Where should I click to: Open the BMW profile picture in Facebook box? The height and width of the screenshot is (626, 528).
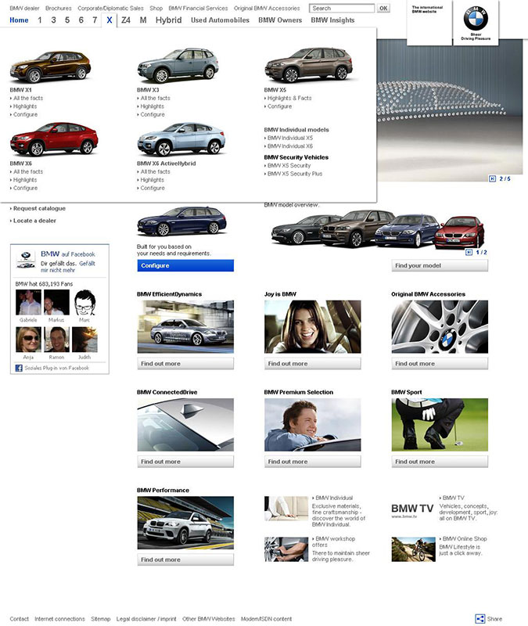coord(26,259)
